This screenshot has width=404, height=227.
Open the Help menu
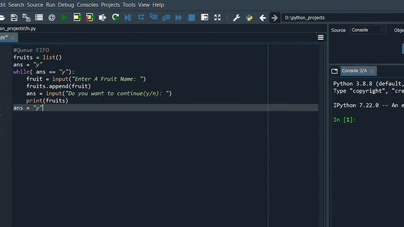point(158,4)
